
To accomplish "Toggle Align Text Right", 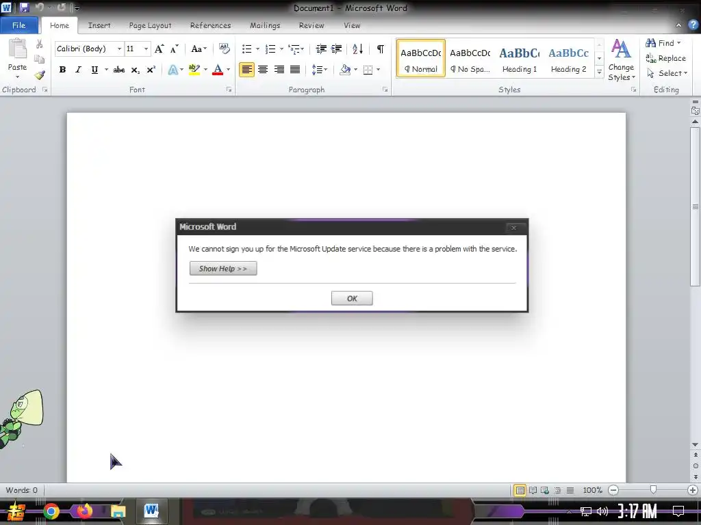I will (279, 70).
